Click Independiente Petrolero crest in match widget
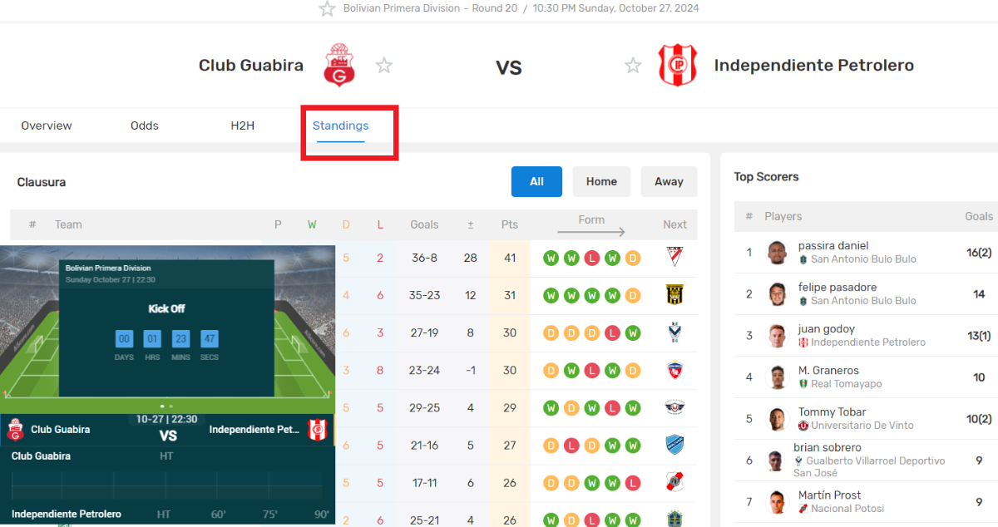Viewport: 998px width, 527px height. tap(317, 430)
